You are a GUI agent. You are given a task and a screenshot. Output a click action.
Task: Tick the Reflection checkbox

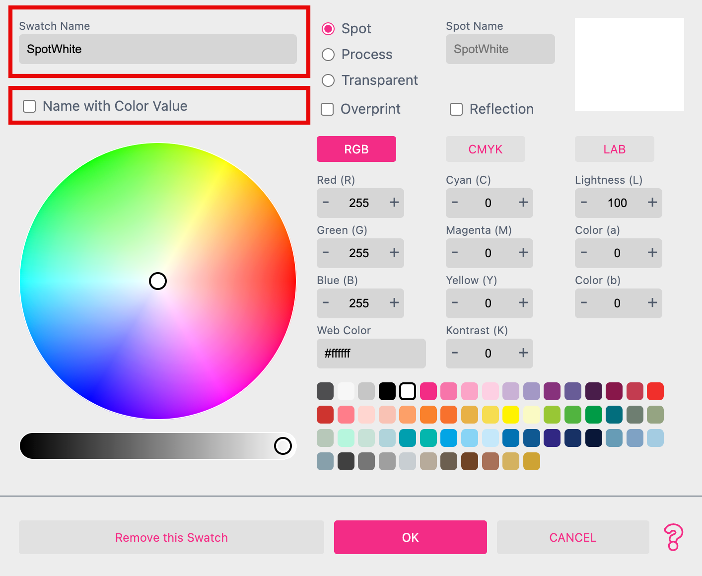[x=456, y=109]
